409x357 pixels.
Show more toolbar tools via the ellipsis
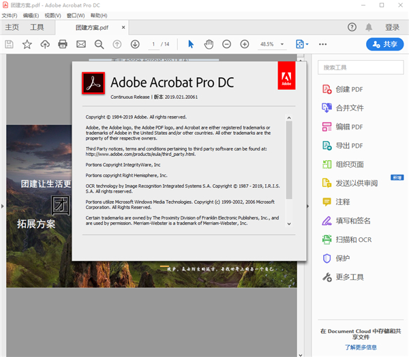[323, 44]
